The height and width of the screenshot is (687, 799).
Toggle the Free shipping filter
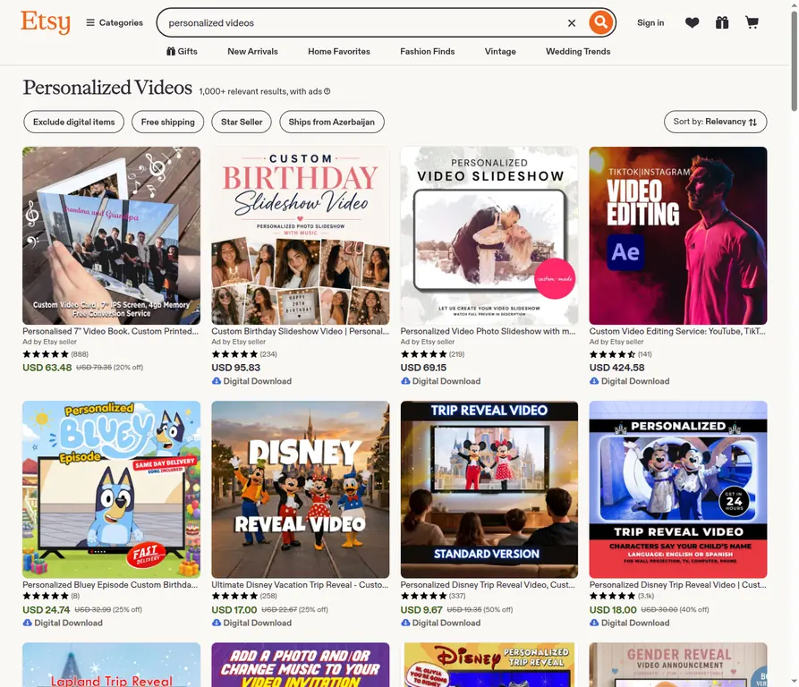(167, 122)
